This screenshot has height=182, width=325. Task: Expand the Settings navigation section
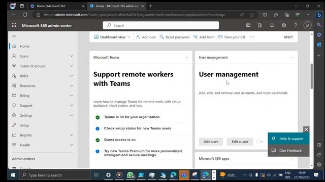pos(72,115)
